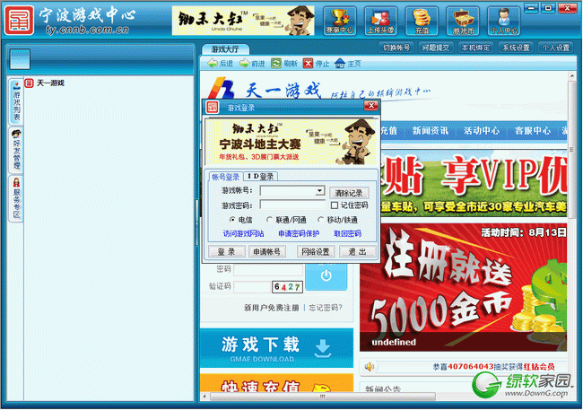
Task: Click 注册就送5000金币 promotion banner
Action: point(464,287)
